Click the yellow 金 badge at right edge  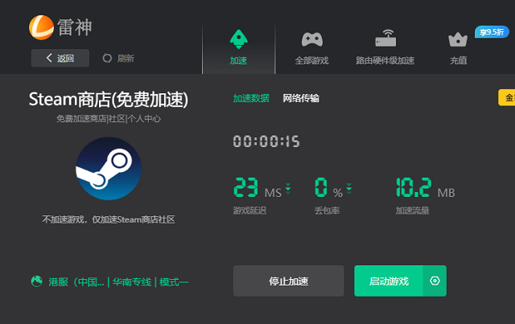click(507, 97)
